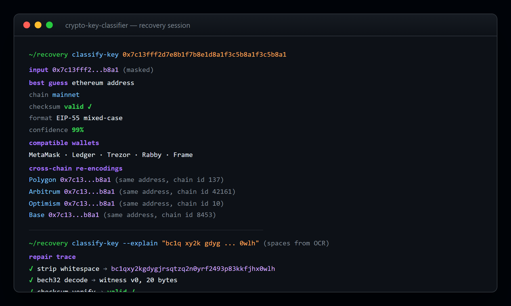Click the first 'classify-key' command
511x306 pixels.
(x=95, y=54)
